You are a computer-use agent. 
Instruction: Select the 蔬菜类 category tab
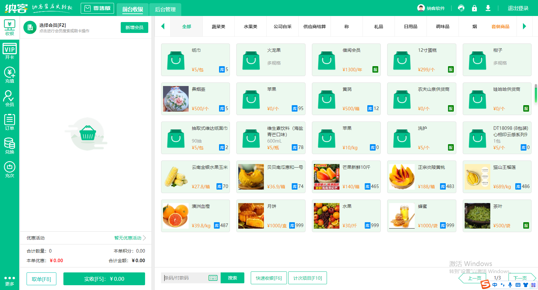218,27
